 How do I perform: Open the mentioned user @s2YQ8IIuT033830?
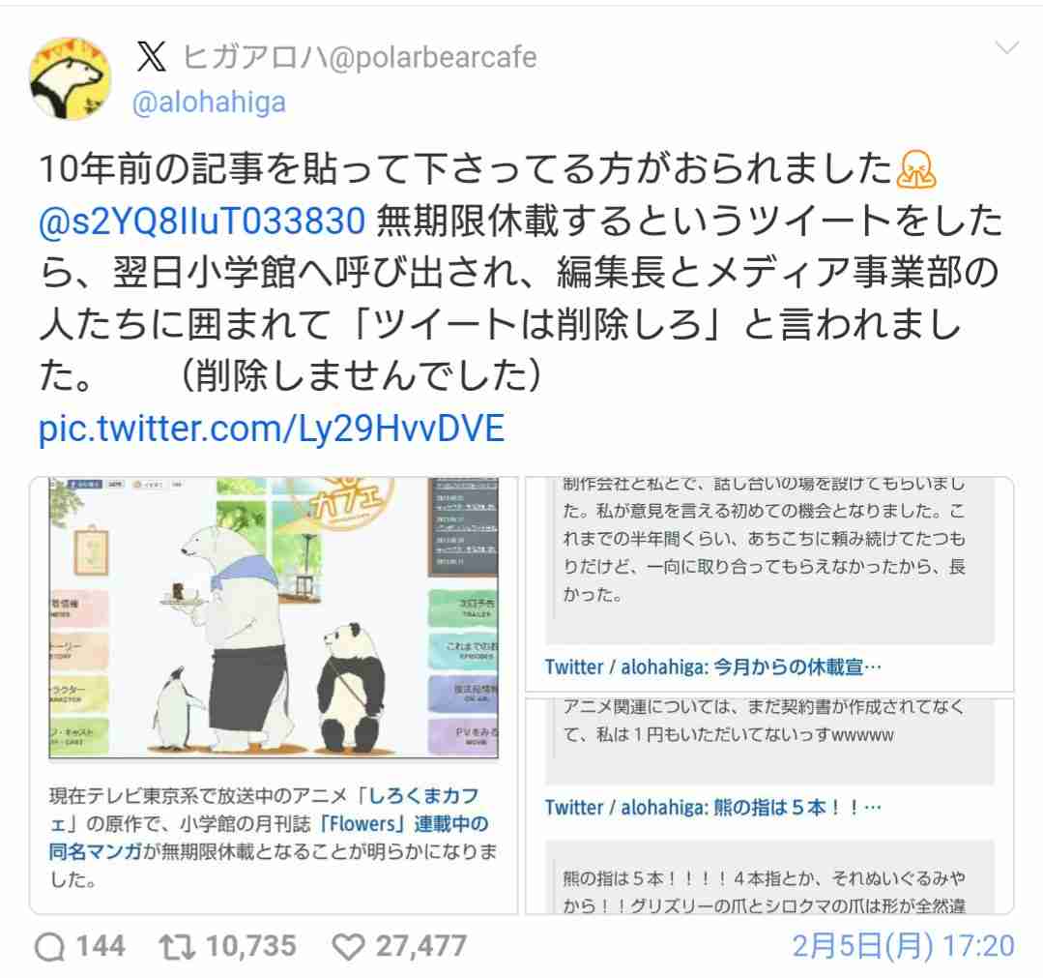[x=202, y=221]
